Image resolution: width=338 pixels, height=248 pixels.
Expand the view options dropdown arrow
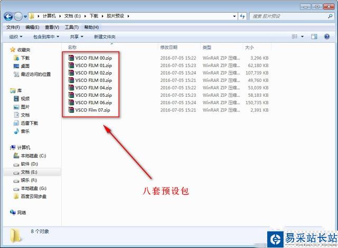coord(302,36)
